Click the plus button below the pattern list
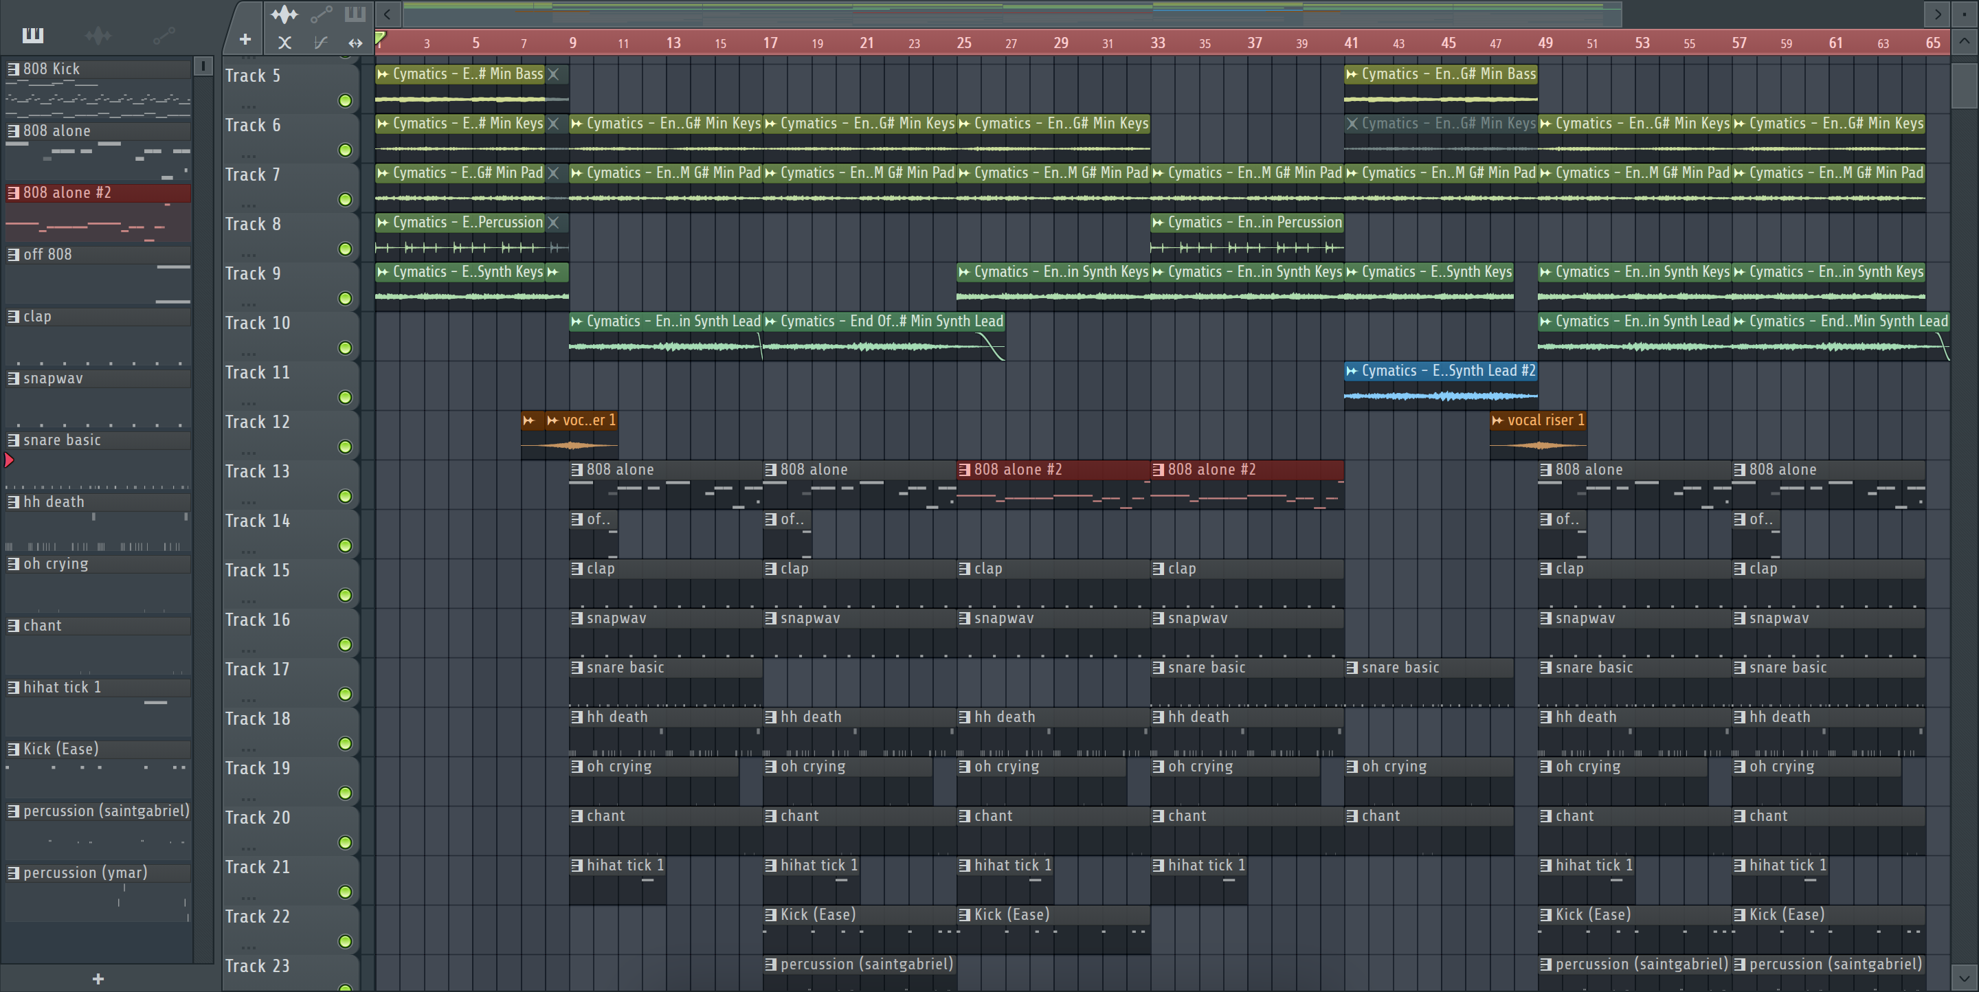The height and width of the screenshot is (992, 1979). 98,979
